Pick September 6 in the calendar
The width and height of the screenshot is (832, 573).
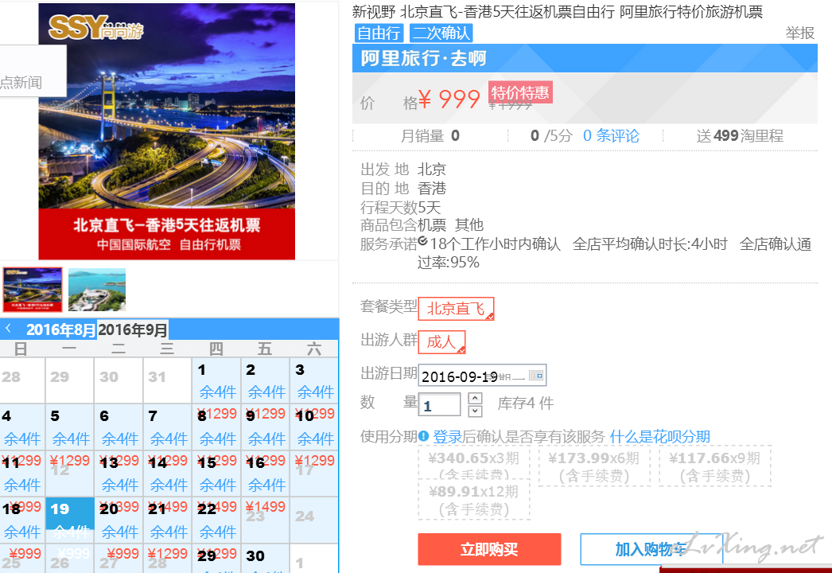(119, 427)
